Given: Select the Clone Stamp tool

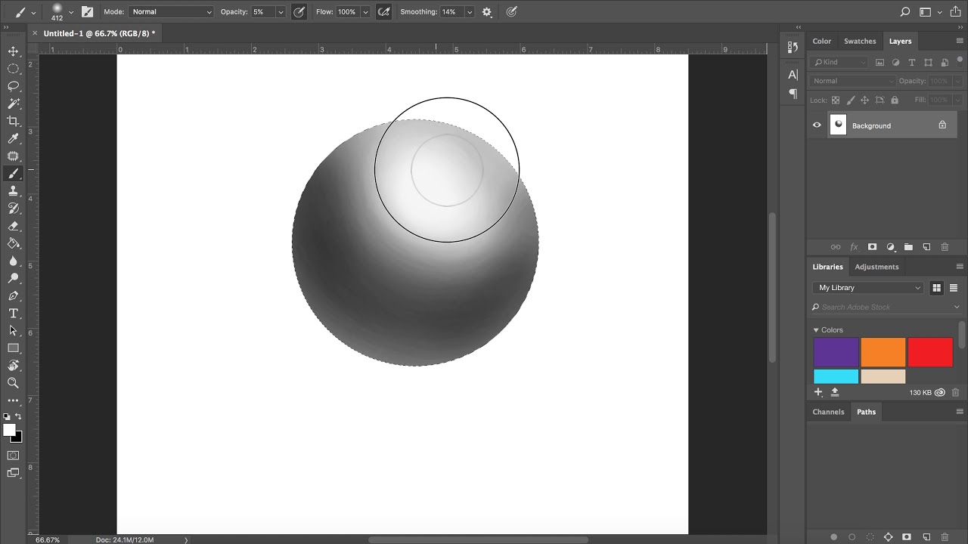Looking at the screenshot, I should [13, 191].
